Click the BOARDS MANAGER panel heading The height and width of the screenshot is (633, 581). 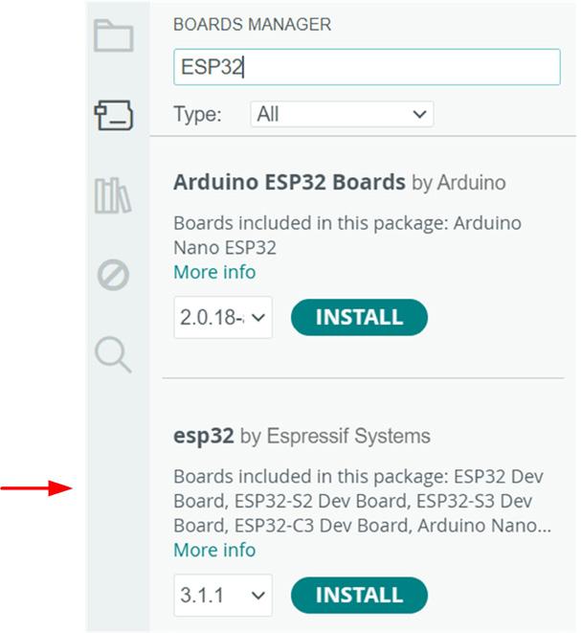(252, 25)
